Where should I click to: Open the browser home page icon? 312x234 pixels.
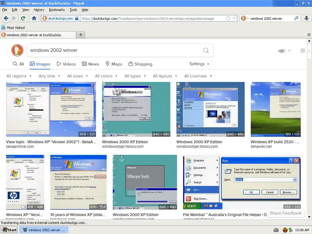click(x=34, y=19)
